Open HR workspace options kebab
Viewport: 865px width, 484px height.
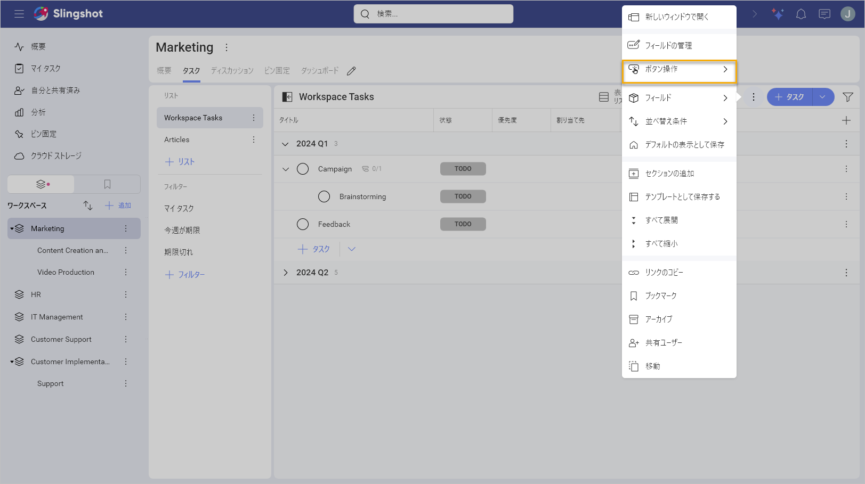(126, 294)
